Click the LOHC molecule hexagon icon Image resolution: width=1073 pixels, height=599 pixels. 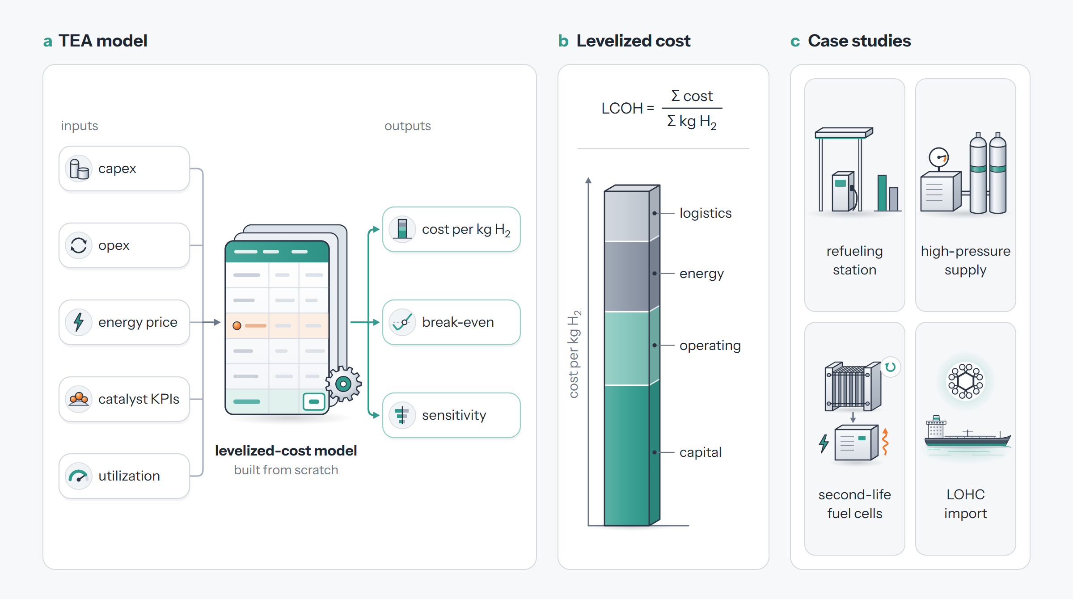pyautogui.click(x=966, y=381)
